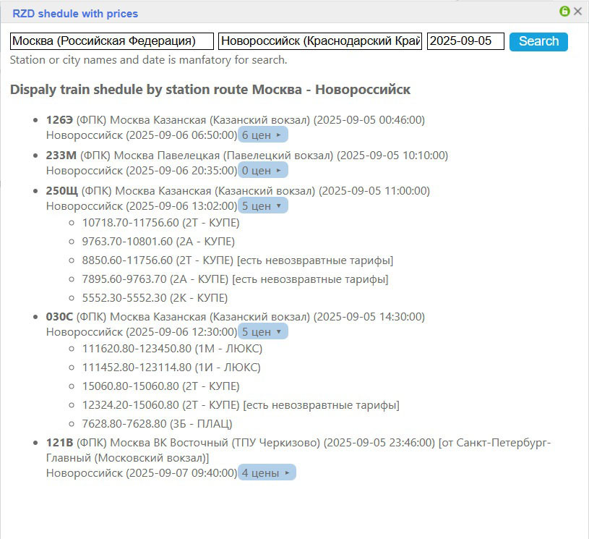Select train number 126Э
The image size is (589, 539).
59,120
